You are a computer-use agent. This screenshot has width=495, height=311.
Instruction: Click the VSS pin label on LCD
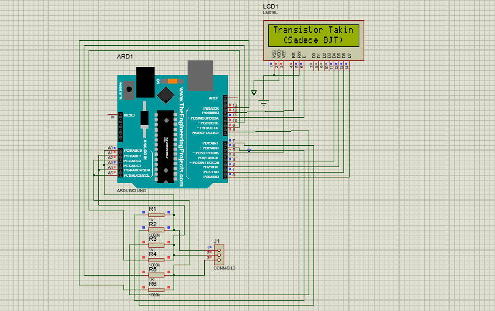(274, 54)
